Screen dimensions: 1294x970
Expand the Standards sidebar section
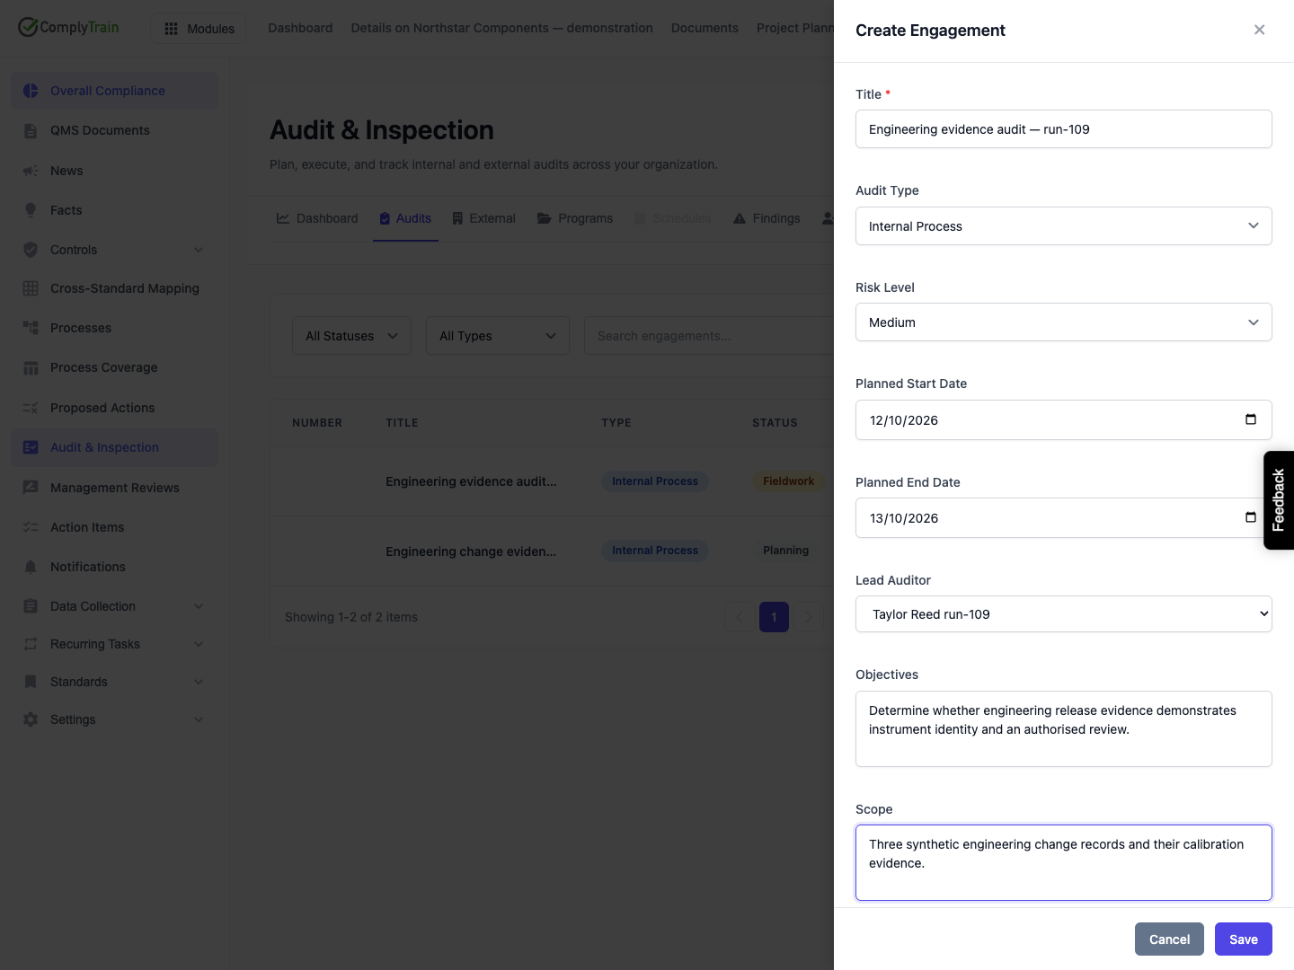(x=199, y=682)
